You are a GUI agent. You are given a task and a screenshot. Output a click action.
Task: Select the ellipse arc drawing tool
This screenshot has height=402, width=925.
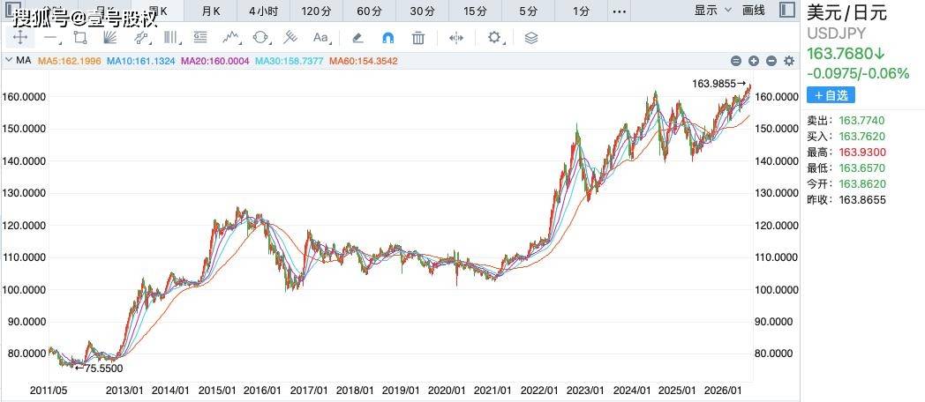click(260, 38)
